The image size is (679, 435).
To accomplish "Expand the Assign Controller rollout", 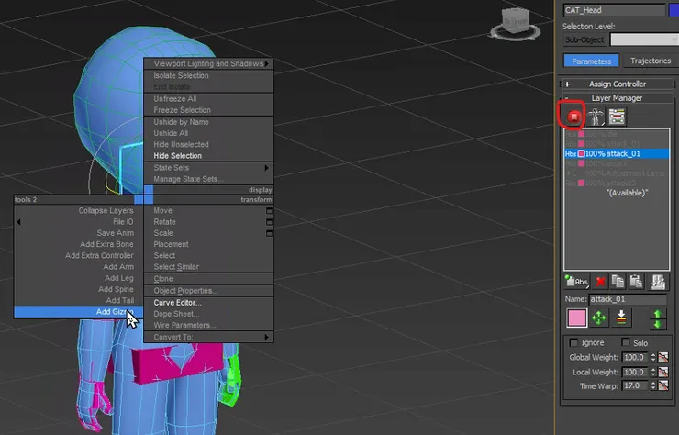I will click(618, 84).
